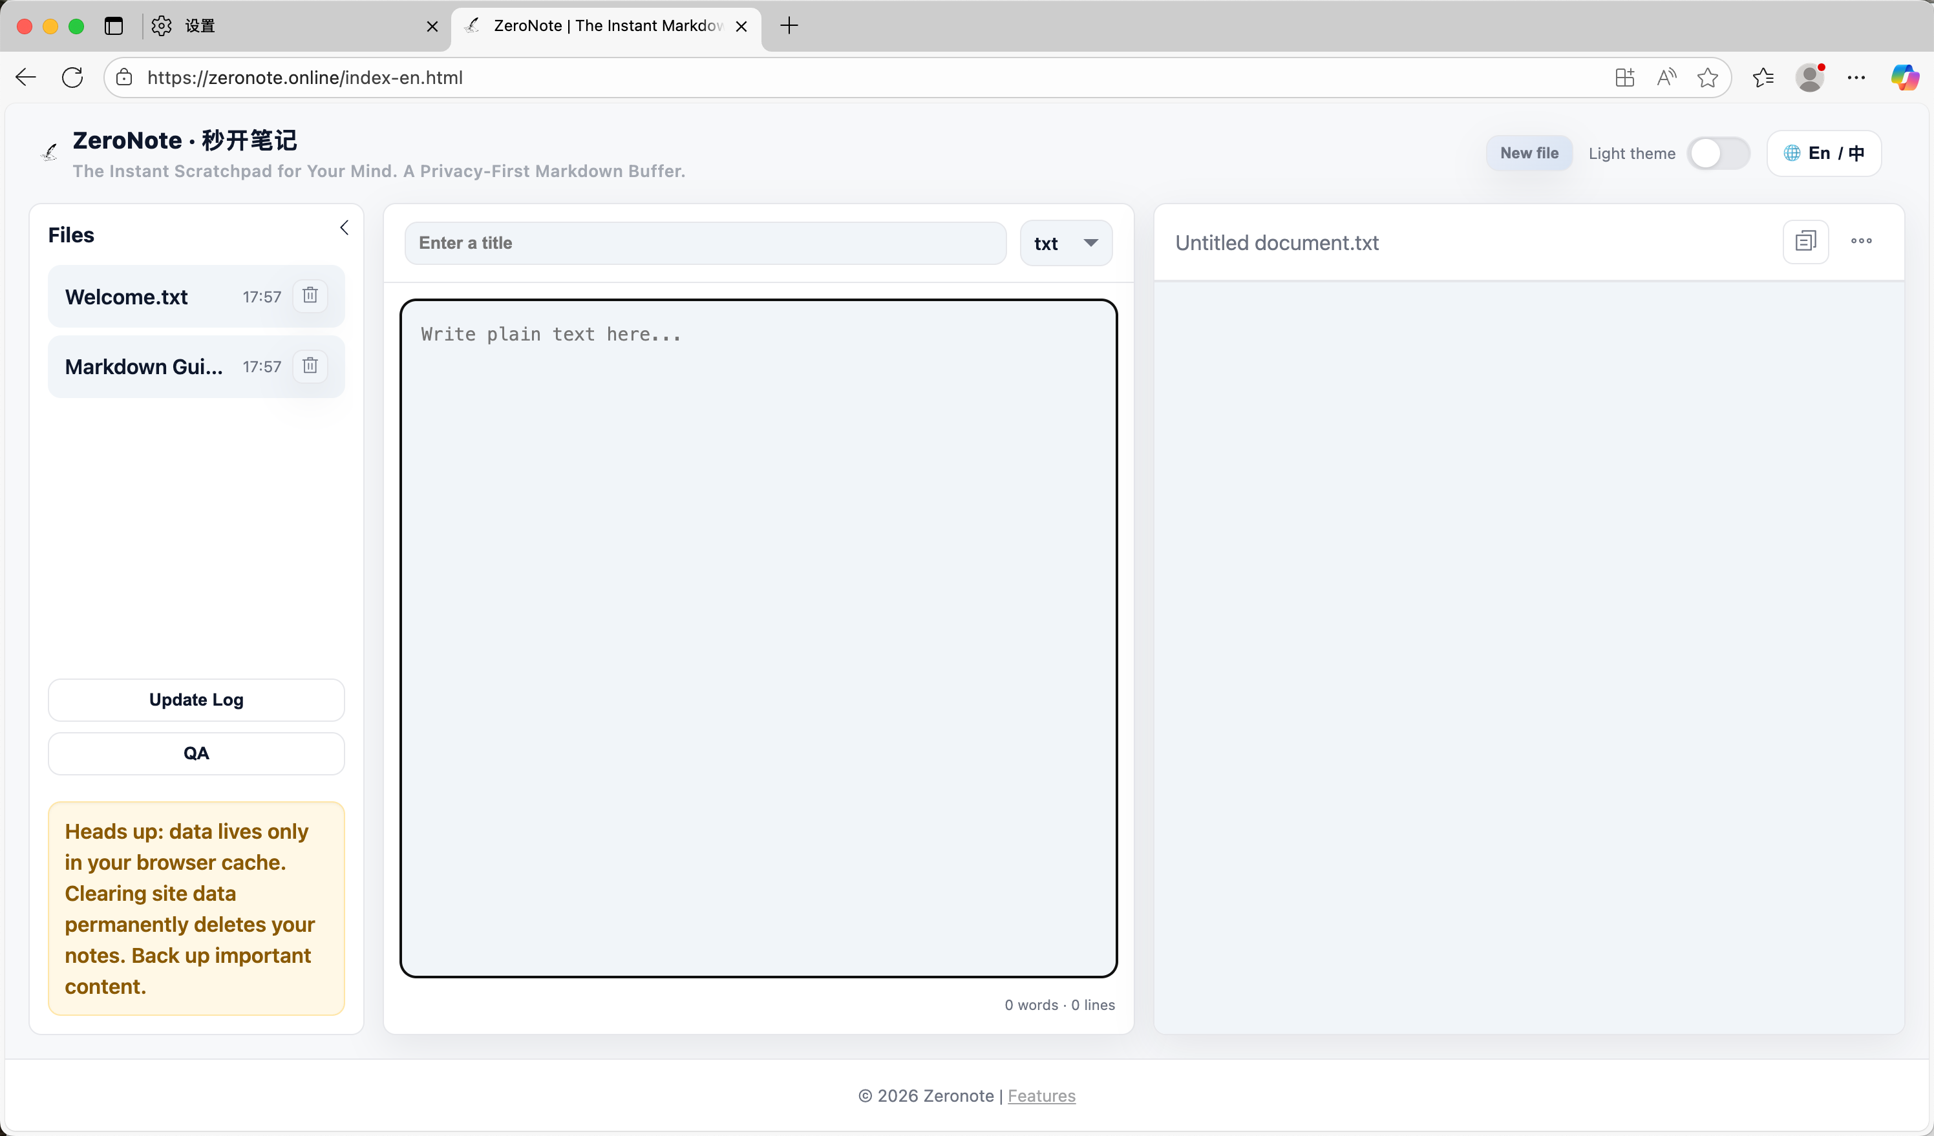This screenshot has width=1934, height=1136.
Task: Open the txt file type dropdown
Action: point(1065,243)
